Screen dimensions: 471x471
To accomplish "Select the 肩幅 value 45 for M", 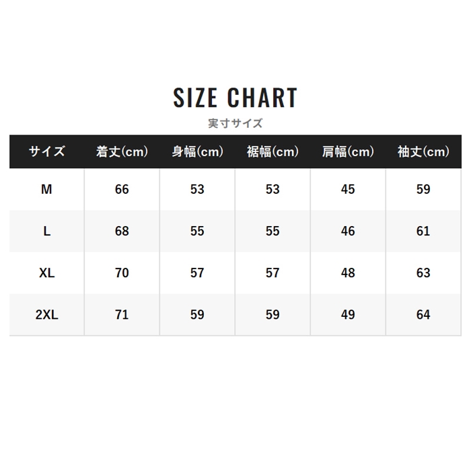I will coord(348,189).
